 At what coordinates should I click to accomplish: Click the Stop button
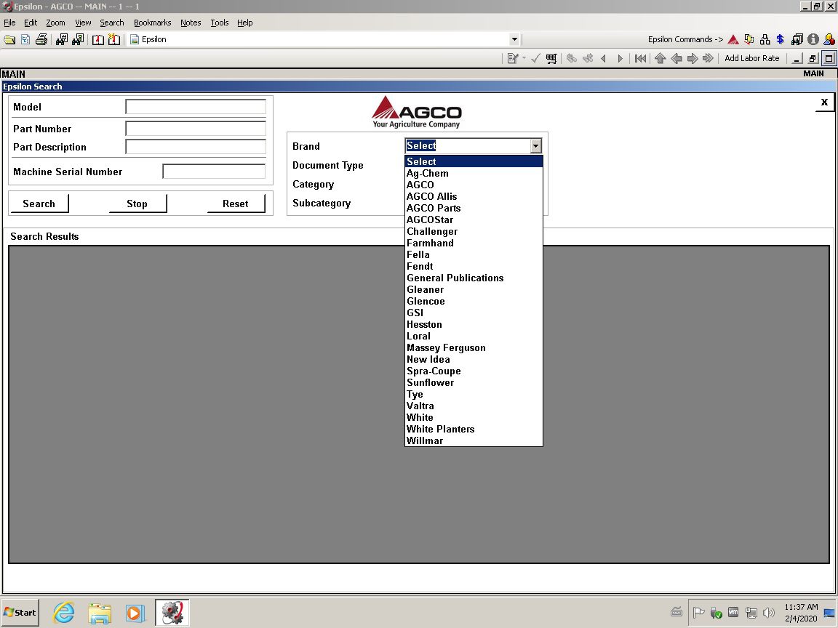pos(137,204)
